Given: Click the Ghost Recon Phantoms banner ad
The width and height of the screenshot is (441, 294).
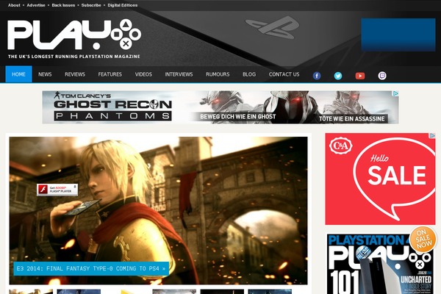Looking at the screenshot, I should click(x=220, y=107).
